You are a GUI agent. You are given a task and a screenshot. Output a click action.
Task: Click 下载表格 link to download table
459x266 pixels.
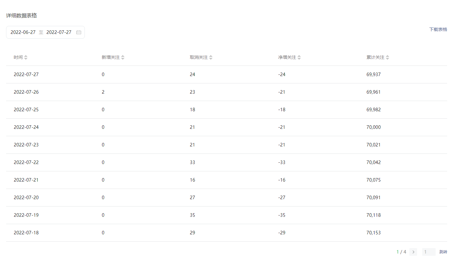click(438, 29)
